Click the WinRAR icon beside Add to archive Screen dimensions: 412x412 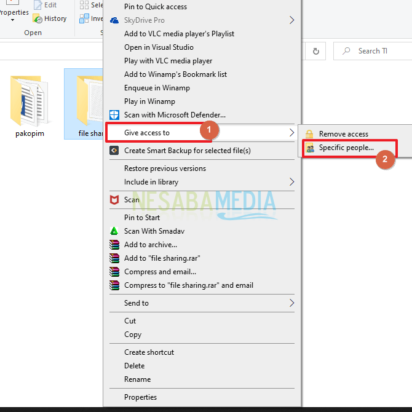tap(114, 245)
